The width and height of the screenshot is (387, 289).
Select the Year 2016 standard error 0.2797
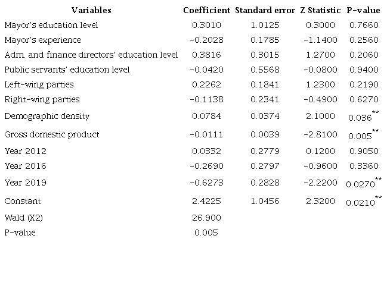[265, 166]
